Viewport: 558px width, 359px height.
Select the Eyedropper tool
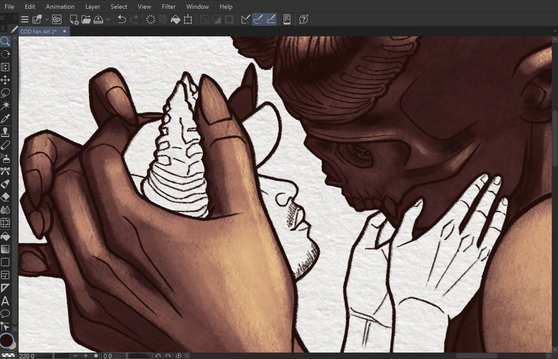click(x=5, y=118)
